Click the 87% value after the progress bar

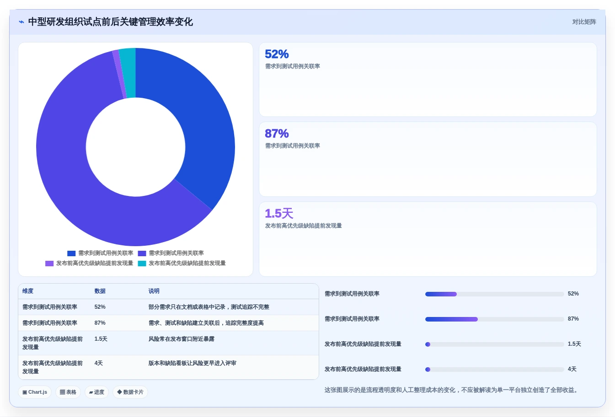(573, 319)
